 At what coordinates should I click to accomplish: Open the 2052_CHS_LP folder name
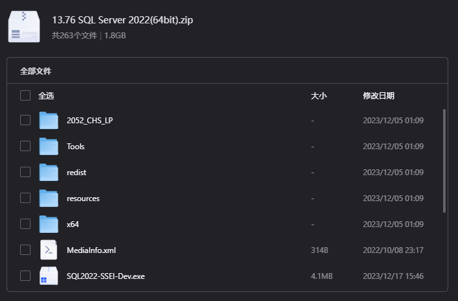point(90,121)
